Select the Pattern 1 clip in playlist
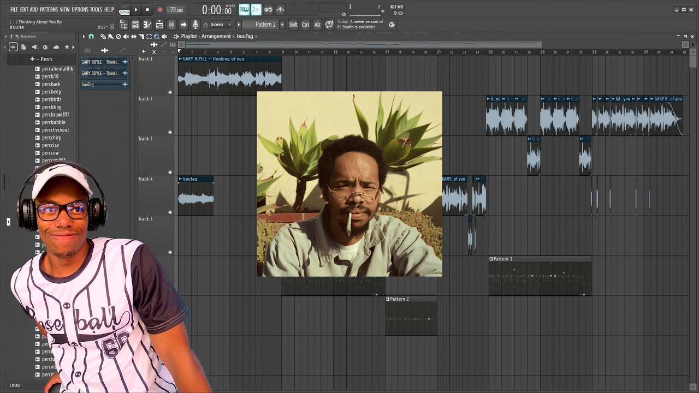Screen dimensions: 699x393 (x=540, y=276)
